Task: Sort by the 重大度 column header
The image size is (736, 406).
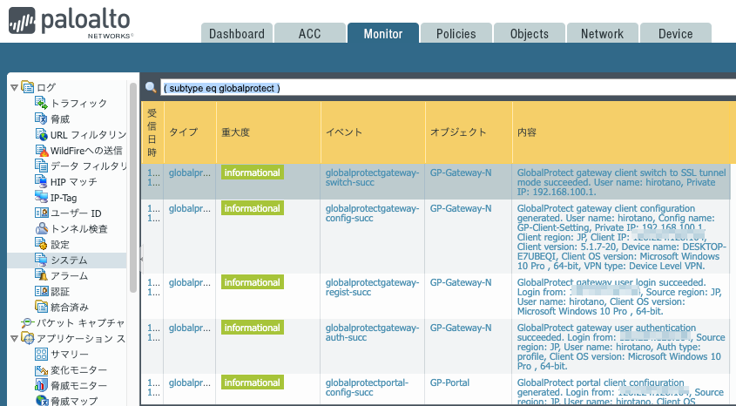Action: pyautogui.click(x=268, y=132)
